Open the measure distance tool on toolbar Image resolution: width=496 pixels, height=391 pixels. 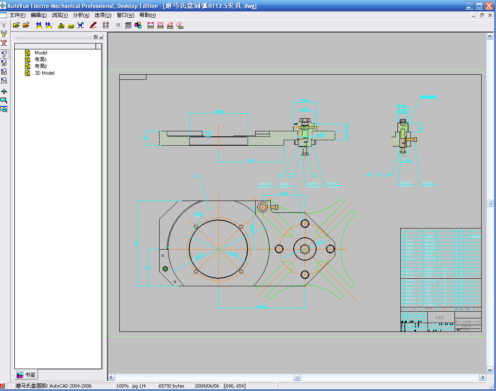click(x=150, y=25)
